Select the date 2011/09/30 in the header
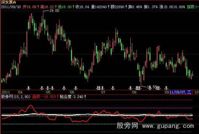Image resolution: width=199 pixels, height=134 pixels. (11, 7)
